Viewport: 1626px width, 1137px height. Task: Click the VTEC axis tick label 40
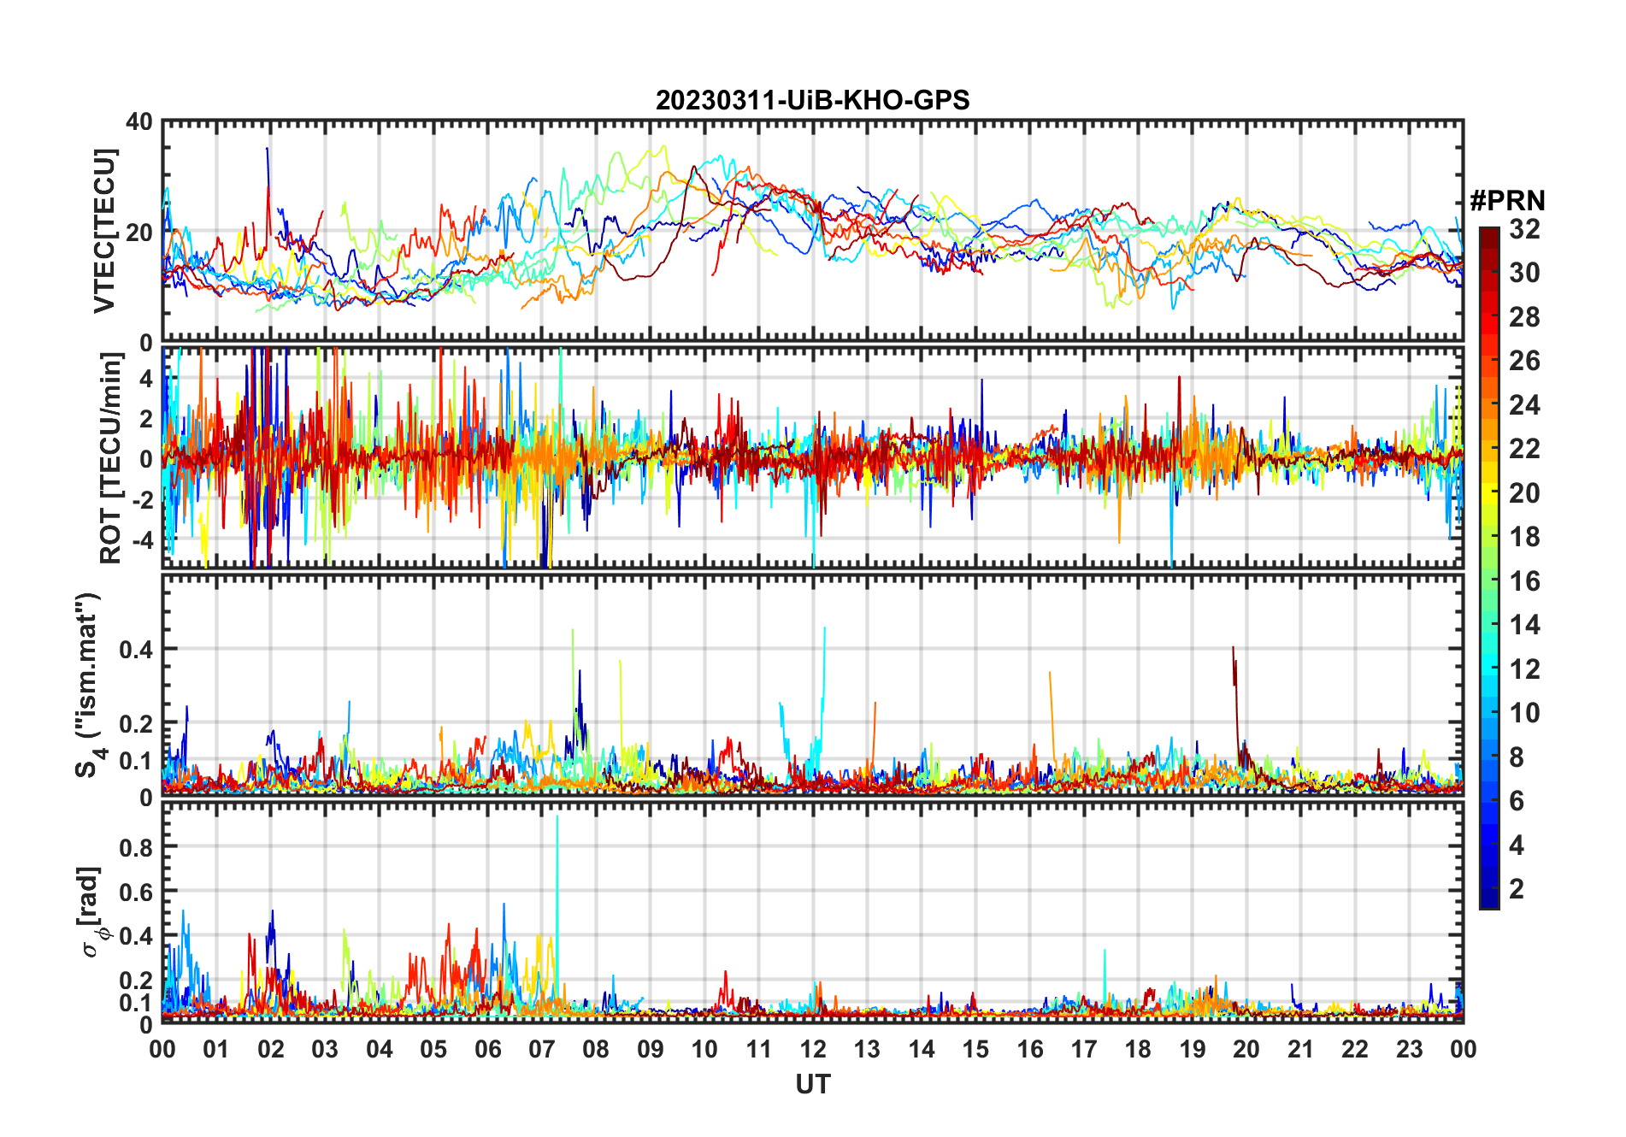139,122
